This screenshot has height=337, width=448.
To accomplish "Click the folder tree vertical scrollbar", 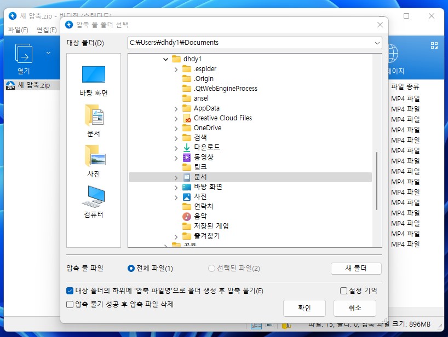I will tap(377, 181).
